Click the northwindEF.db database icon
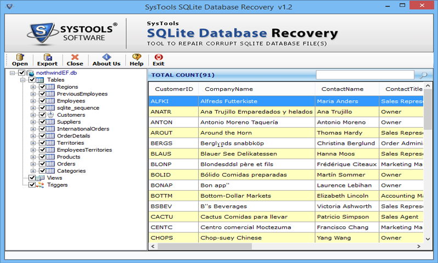This screenshot has width=438, height=263. pos(30,73)
